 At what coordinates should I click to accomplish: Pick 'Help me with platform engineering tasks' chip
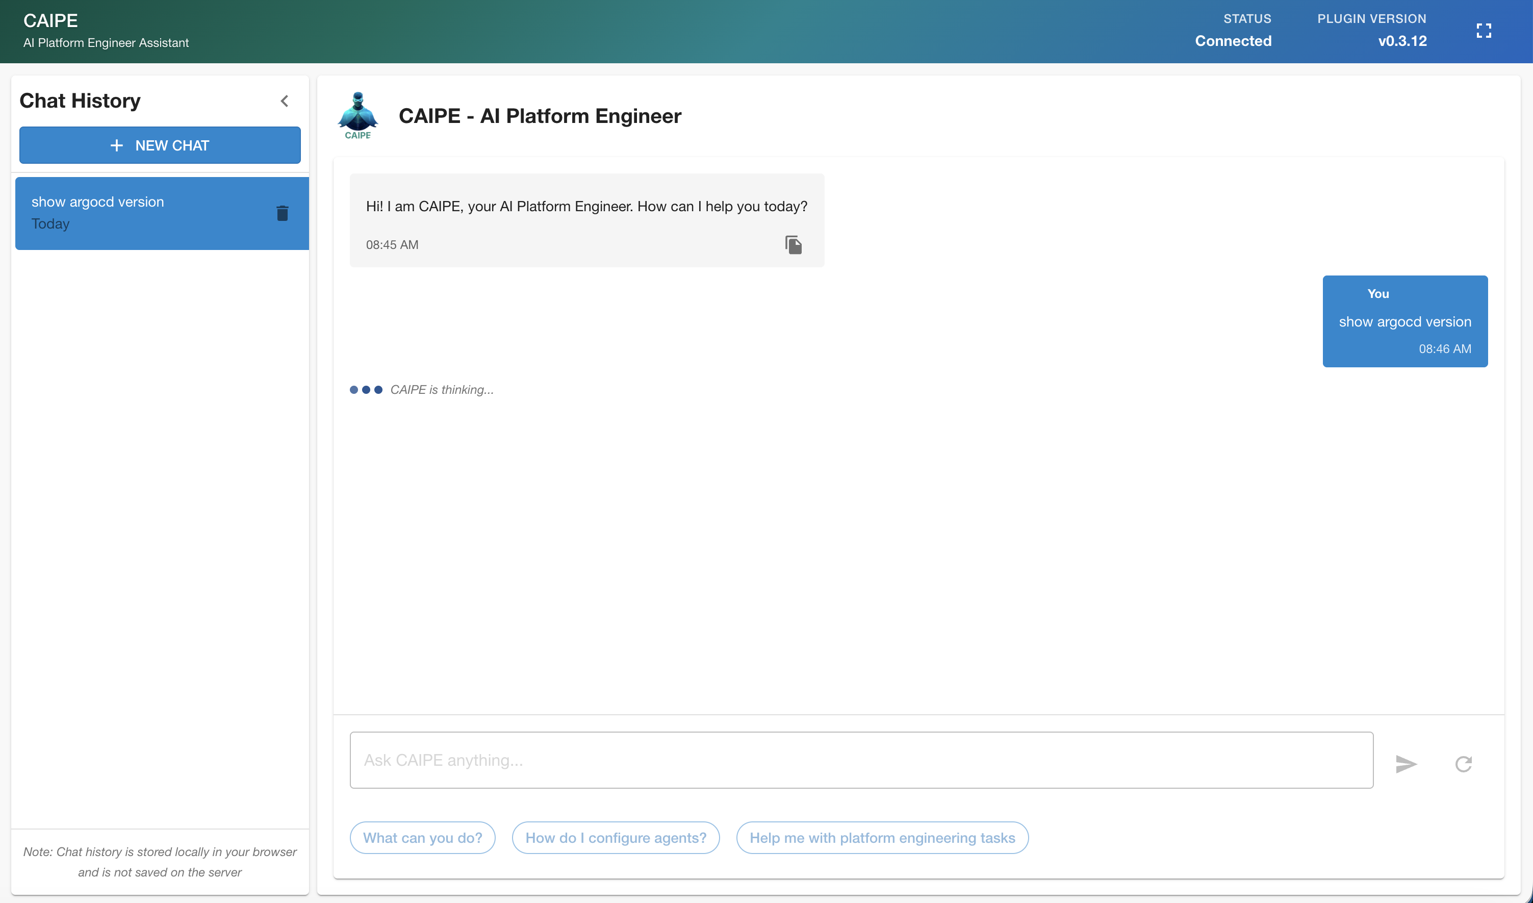point(881,838)
